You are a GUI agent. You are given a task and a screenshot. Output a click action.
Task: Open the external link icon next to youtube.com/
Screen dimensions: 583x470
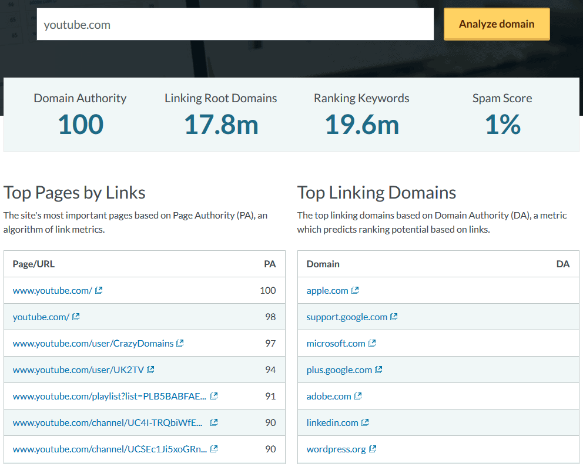[76, 317]
